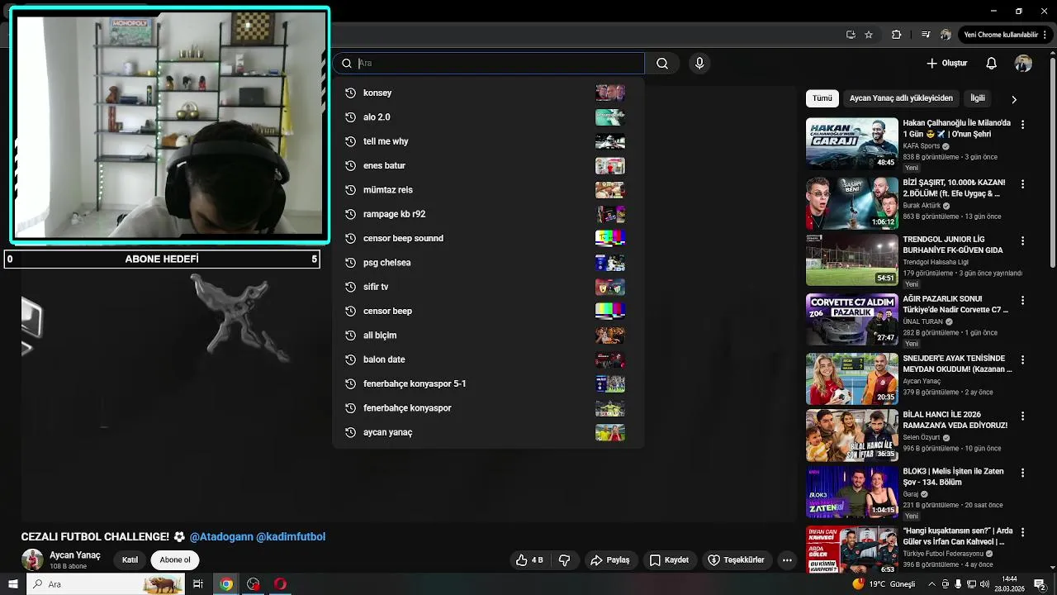Open more options for 'Hangi kuşaktansın' video

point(1022,533)
